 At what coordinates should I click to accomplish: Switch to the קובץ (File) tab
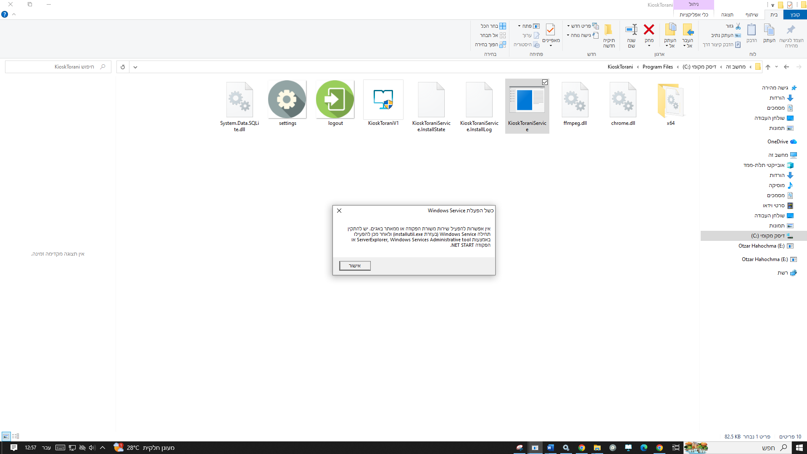(795, 15)
